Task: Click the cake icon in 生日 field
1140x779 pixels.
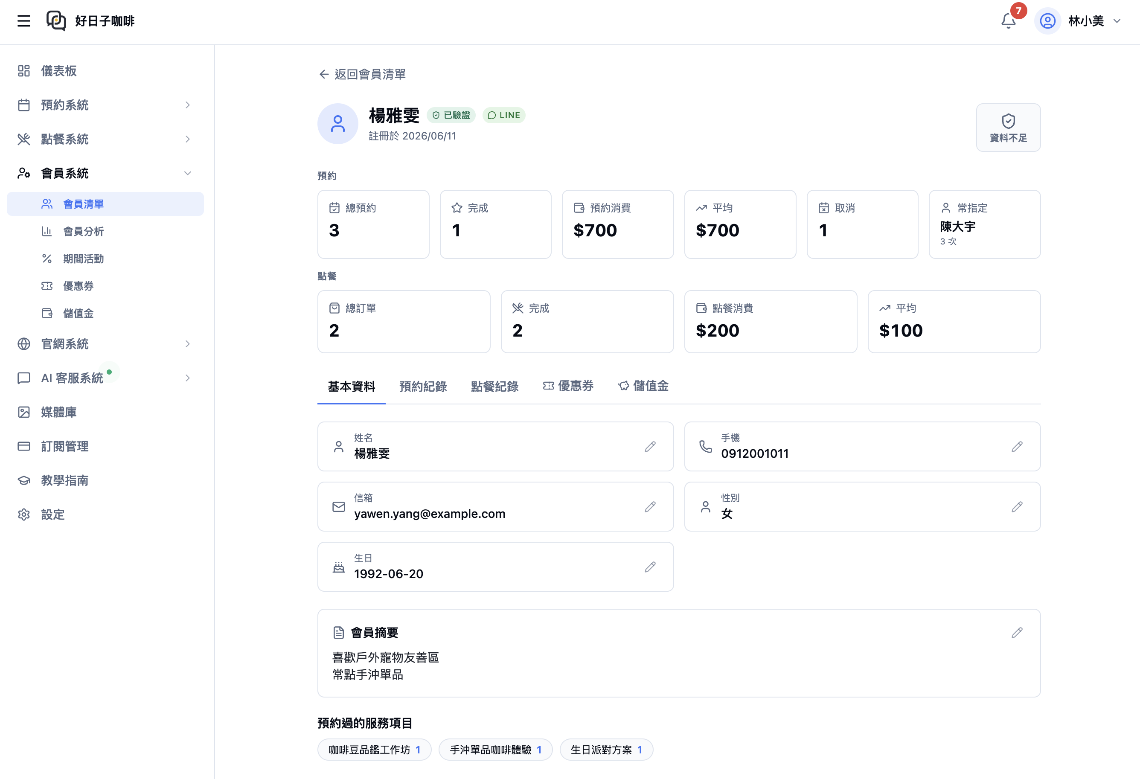Action: [x=338, y=567]
